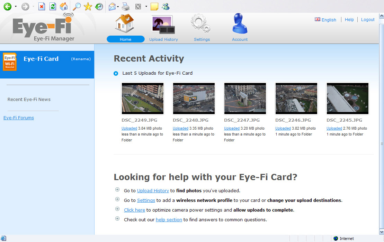Open Favorites with the star icon
The width and height of the screenshot is (384, 242).
88,6
